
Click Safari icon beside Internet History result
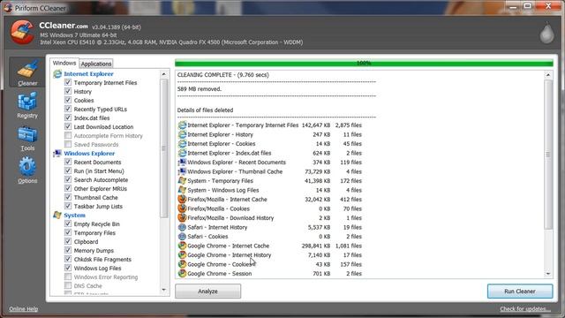(x=182, y=227)
